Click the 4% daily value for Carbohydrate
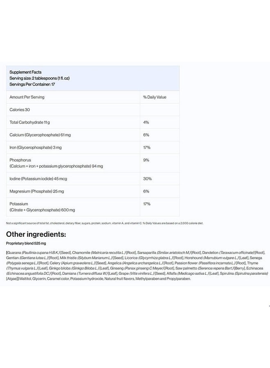The image size is (270, 368). tap(146, 122)
